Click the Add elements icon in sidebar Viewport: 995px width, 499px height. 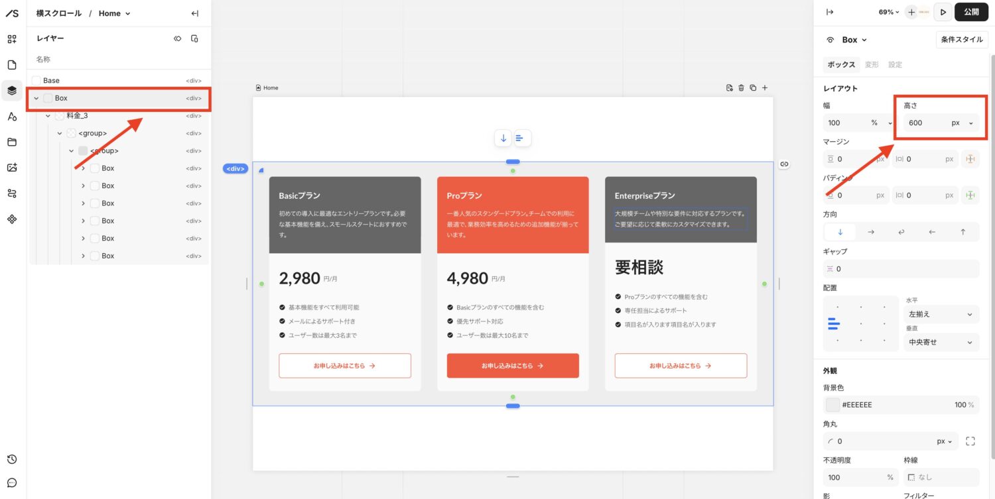point(12,39)
